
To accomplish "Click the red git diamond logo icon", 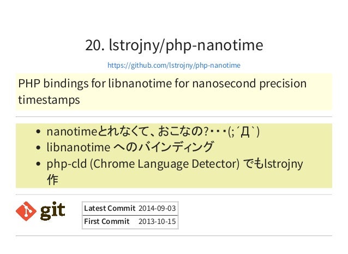I will [26, 211].
